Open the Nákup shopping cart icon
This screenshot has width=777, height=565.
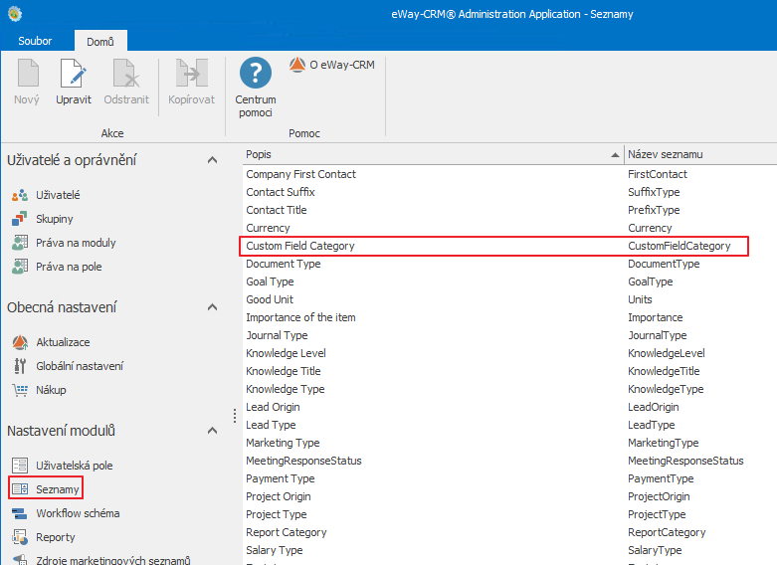[20, 390]
